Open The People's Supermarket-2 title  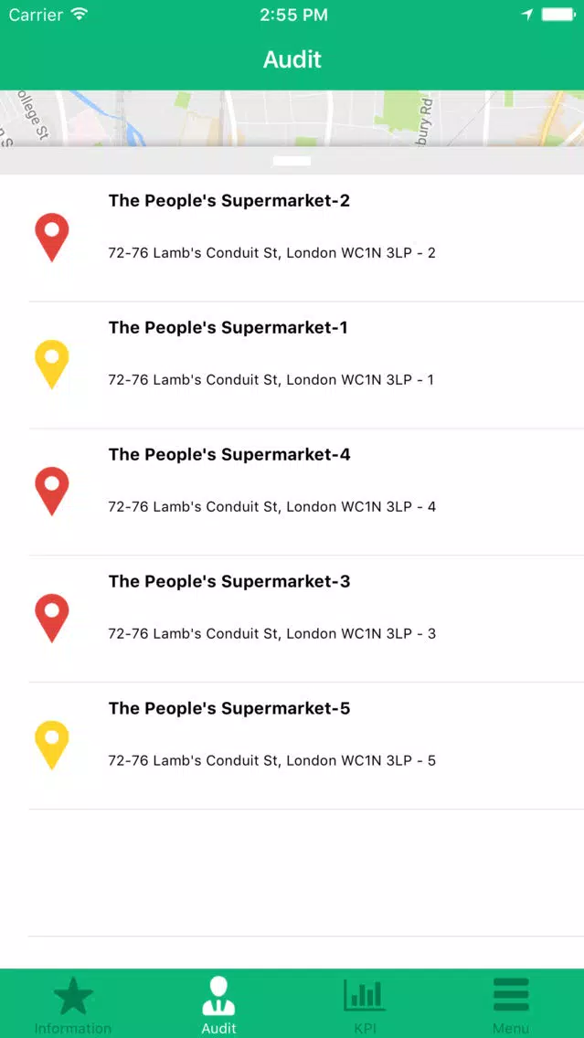coord(229,201)
